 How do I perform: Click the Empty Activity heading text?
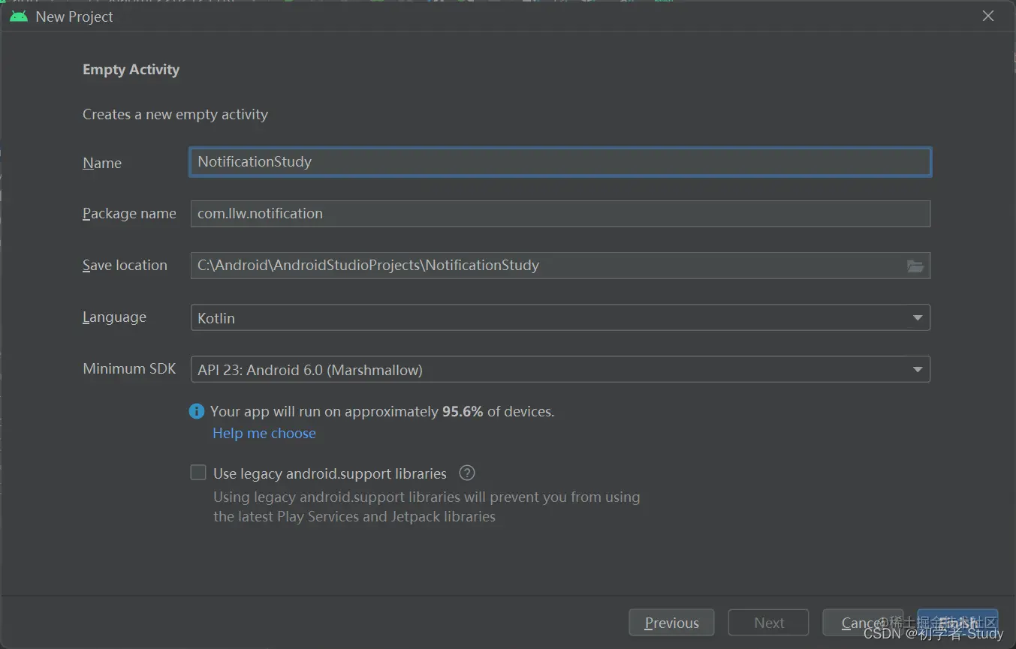pos(131,70)
